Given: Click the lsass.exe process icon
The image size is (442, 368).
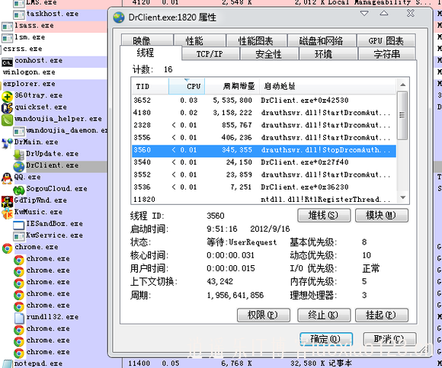Looking at the screenshot, I should pos(7,27).
